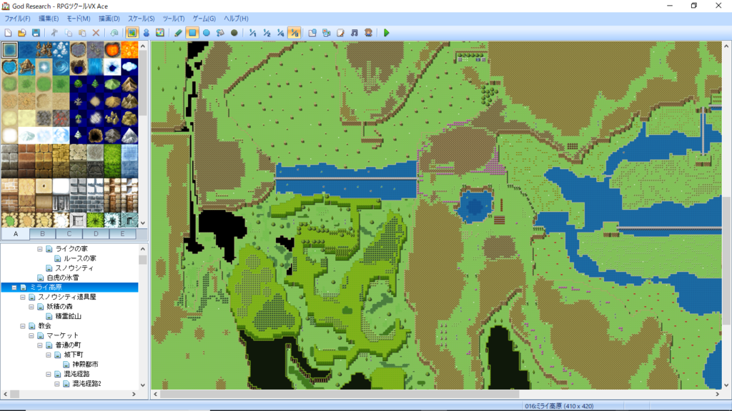Switch to tileset tab E
The image size is (732, 411).
122,234
